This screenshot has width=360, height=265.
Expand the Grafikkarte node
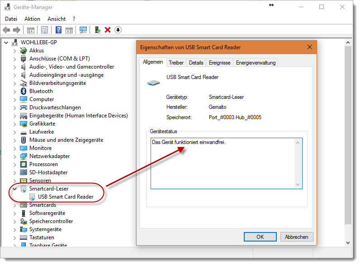15,124
